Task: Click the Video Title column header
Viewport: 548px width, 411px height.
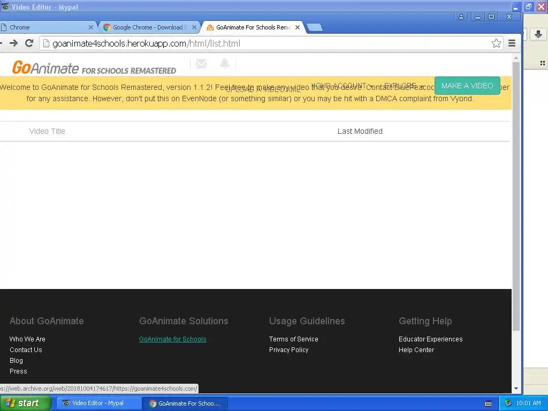Action: pyautogui.click(x=47, y=131)
